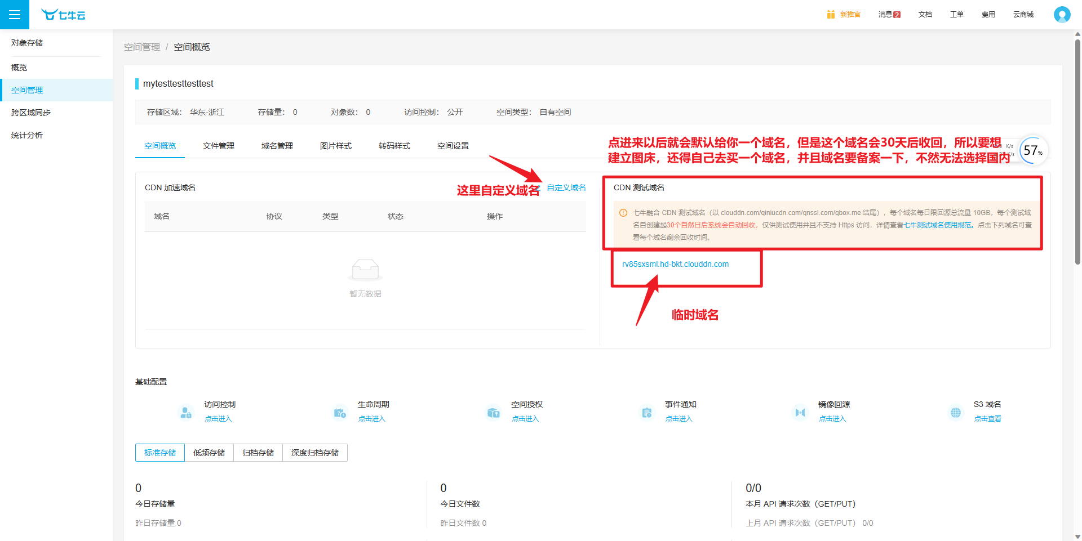The image size is (1082, 541).
Task: Select the 深度归档存储 storage type
Action: point(315,453)
